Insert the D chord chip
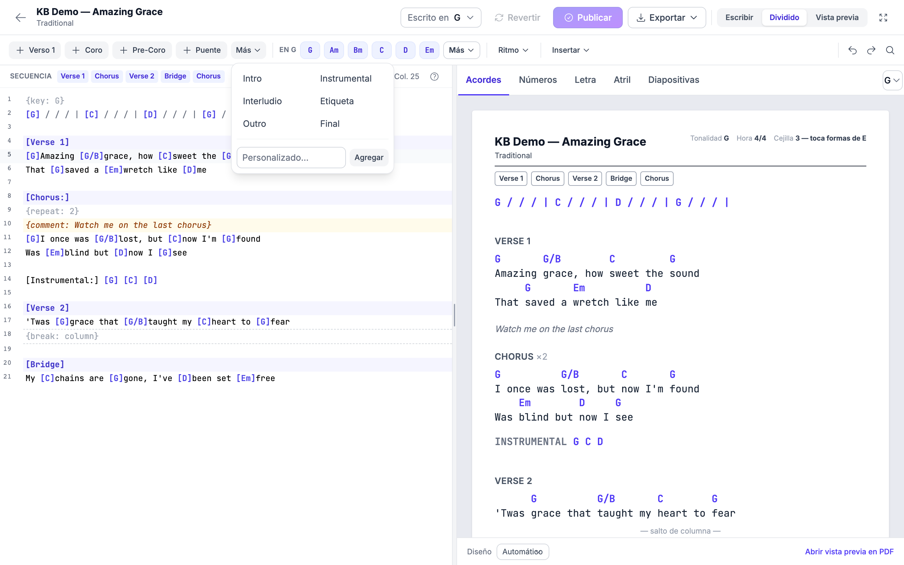 click(x=405, y=50)
